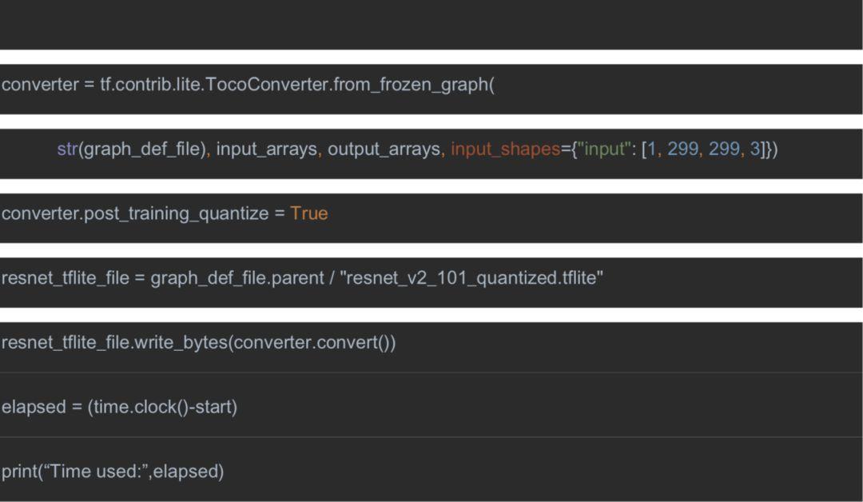Click the 'output_arrays' argument
Viewport: 863px width, 502px height.
(384, 149)
